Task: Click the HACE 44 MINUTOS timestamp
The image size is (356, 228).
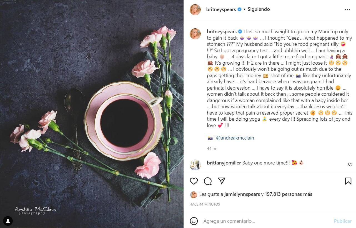Action: pyautogui.click(x=205, y=204)
